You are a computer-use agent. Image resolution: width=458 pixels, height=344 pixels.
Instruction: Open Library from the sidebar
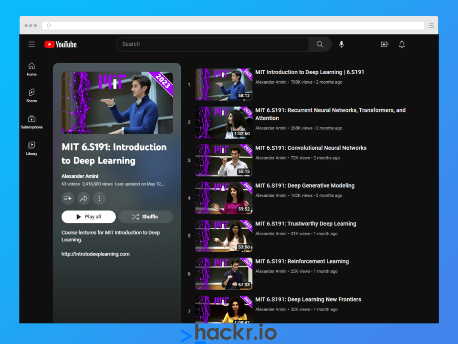pos(31,148)
